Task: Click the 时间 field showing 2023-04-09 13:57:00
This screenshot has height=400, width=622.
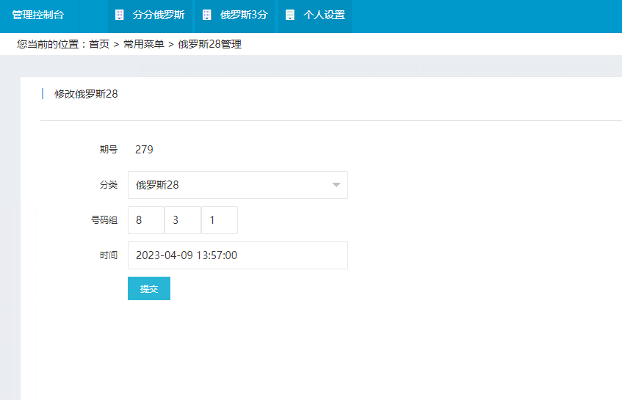Action: coord(237,255)
